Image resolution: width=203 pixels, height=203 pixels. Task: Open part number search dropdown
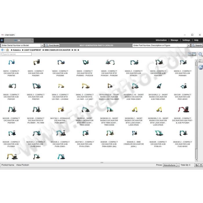click(188, 45)
